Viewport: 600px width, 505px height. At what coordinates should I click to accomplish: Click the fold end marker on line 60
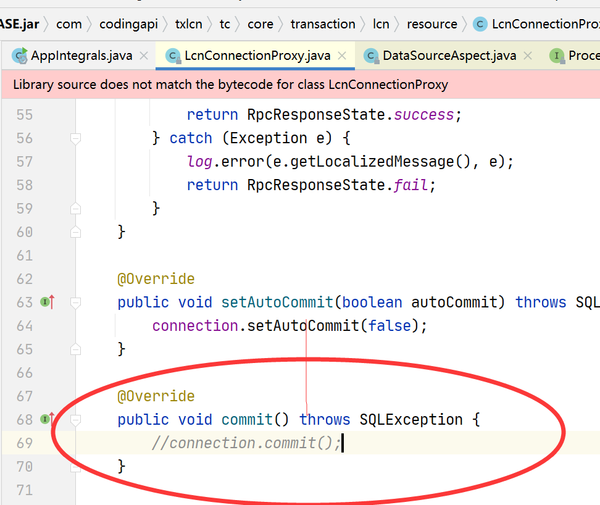(75, 232)
